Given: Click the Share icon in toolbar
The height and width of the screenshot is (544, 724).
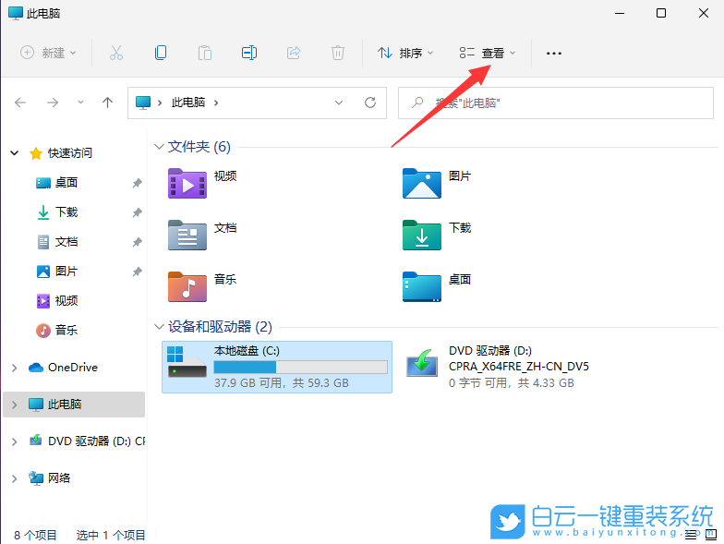Looking at the screenshot, I should click(294, 53).
